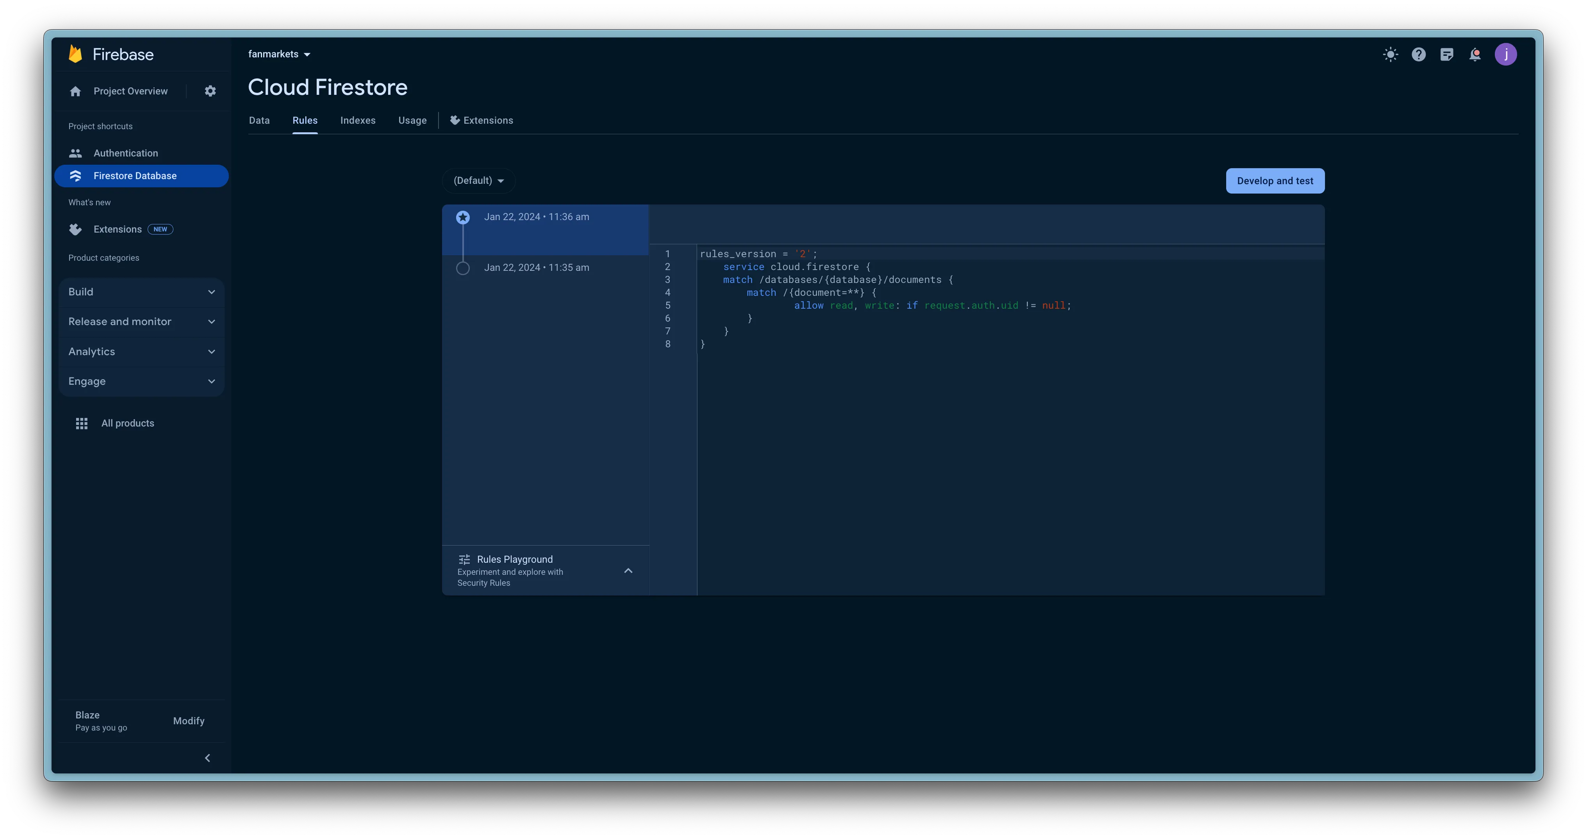Click the Firebase flame logo
The width and height of the screenshot is (1587, 839).
76,54
